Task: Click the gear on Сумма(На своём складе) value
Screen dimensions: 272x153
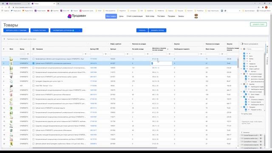Action: pyautogui.click(x=261, y=139)
